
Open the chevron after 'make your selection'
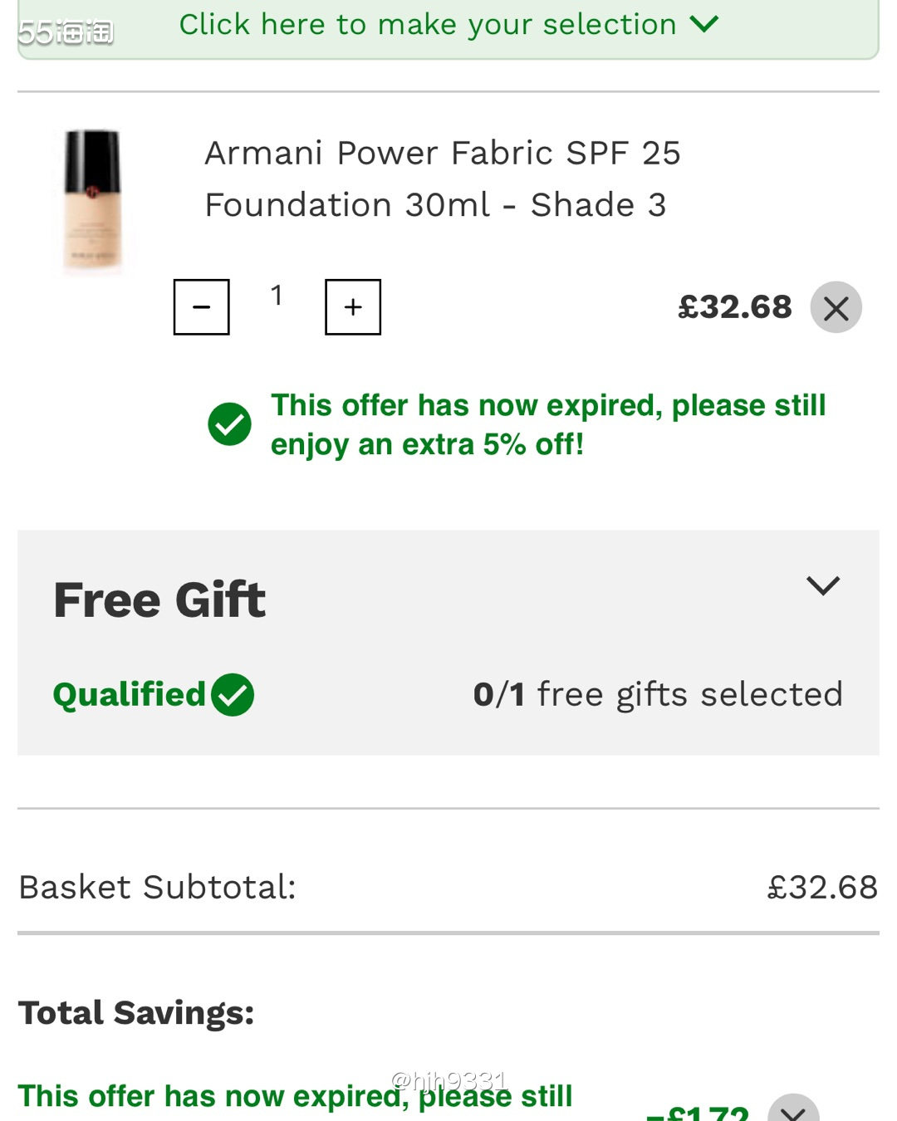pos(703,24)
